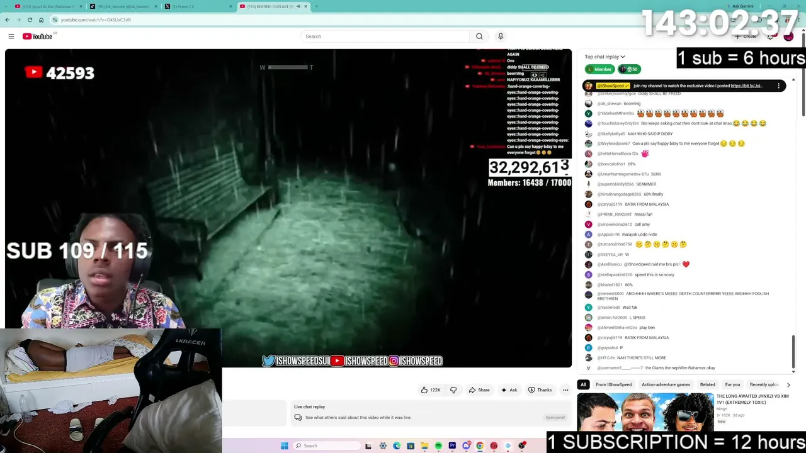The height and width of the screenshot is (453, 806).
Task: Open the account avatar menu on YouTube
Action: coord(788,36)
